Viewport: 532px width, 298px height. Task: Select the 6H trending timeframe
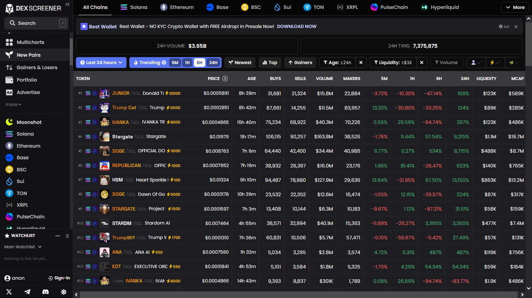[199, 63]
